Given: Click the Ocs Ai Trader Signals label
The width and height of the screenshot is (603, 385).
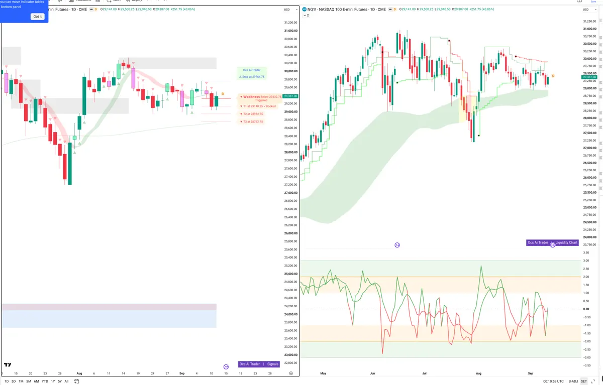Looking at the screenshot, I should point(258,364).
